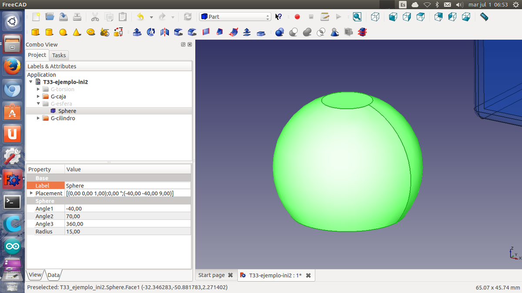Open the Start page document tab

coord(212,275)
